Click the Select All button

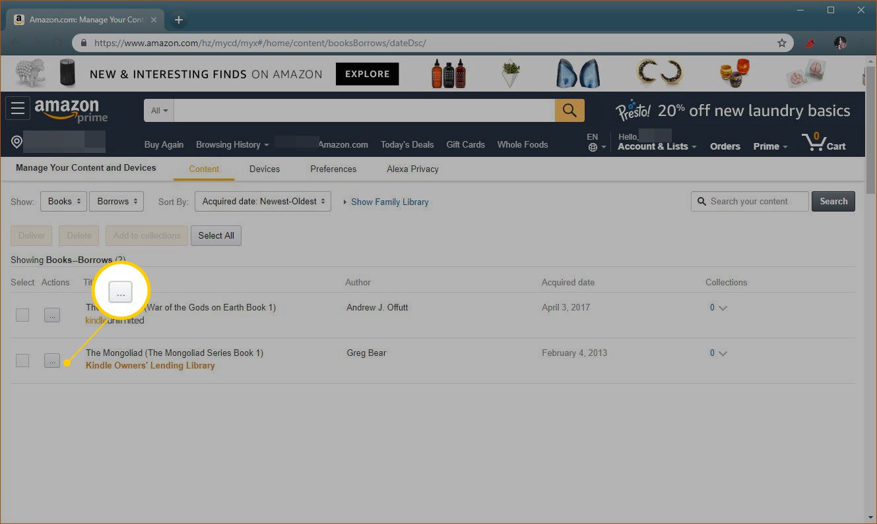(216, 235)
